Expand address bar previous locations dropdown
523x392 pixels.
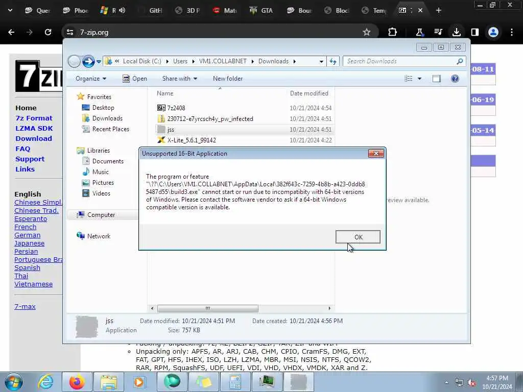pos(321,61)
